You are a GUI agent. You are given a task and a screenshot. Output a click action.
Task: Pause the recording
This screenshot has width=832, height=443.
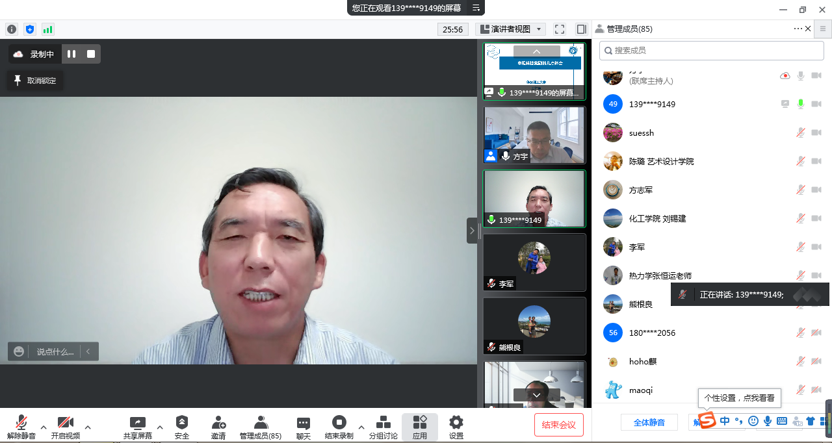point(71,54)
